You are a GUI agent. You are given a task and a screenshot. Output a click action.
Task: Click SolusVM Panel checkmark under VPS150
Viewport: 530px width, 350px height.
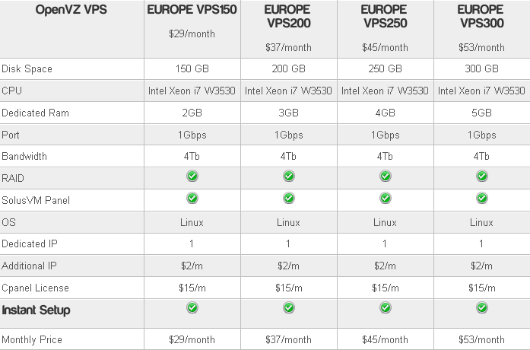click(192, 198)
